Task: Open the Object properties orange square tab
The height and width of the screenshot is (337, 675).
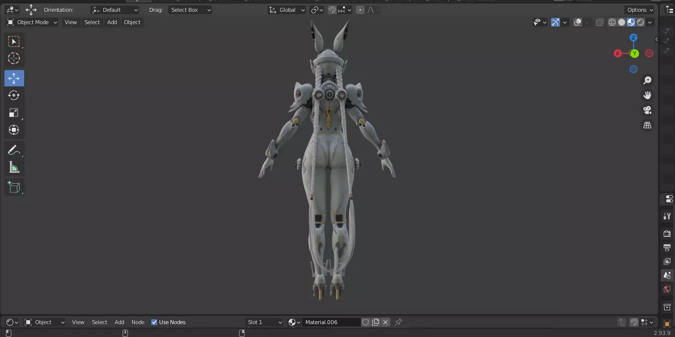Action: click(x=667, y=324)
